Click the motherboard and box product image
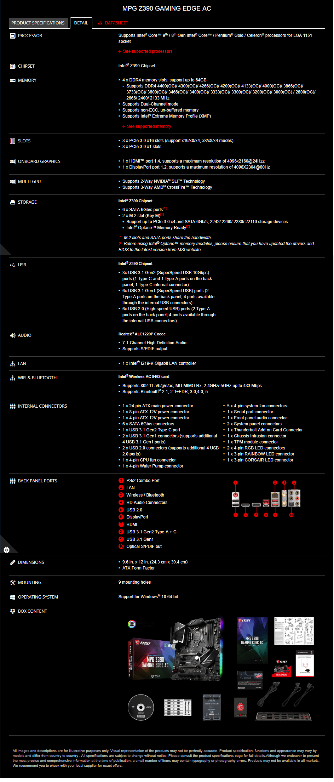Image resolution: width=334 pixels, height=782 pixels. (175, 649)
